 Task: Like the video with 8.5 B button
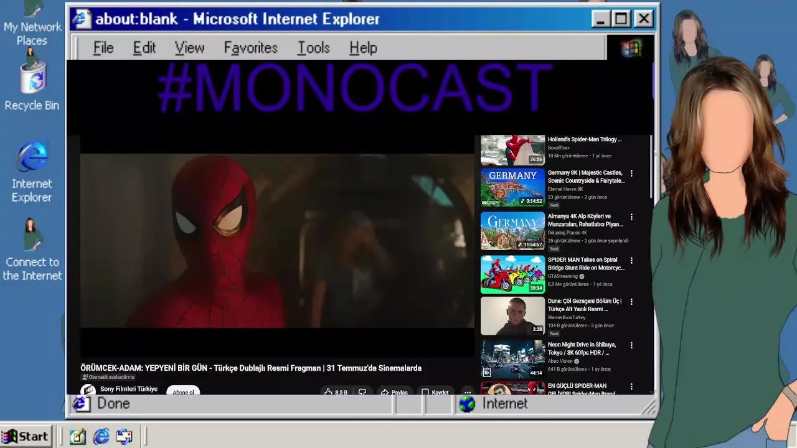point(336,392)
